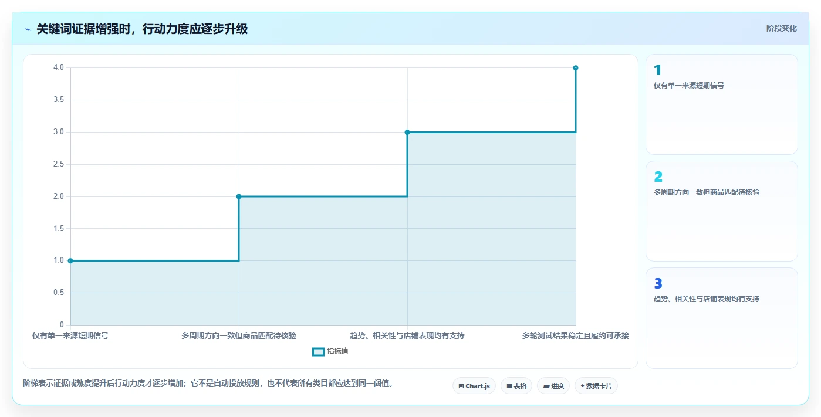Click x-axis label 多周期方向一致但商品匹配待核验

point(239,336)
